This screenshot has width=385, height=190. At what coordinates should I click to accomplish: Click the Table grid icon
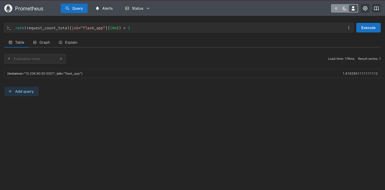coord(10,42)
